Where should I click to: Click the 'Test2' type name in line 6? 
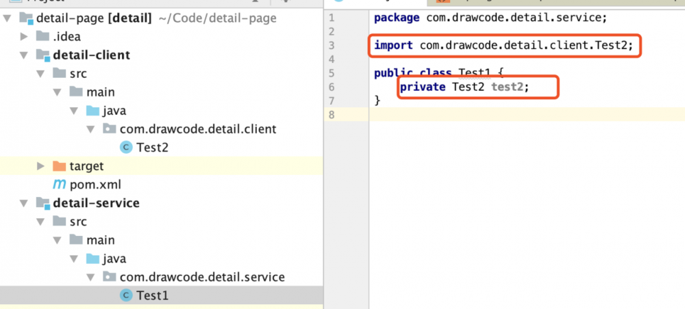pyautogui.click(x=469, y=88)
